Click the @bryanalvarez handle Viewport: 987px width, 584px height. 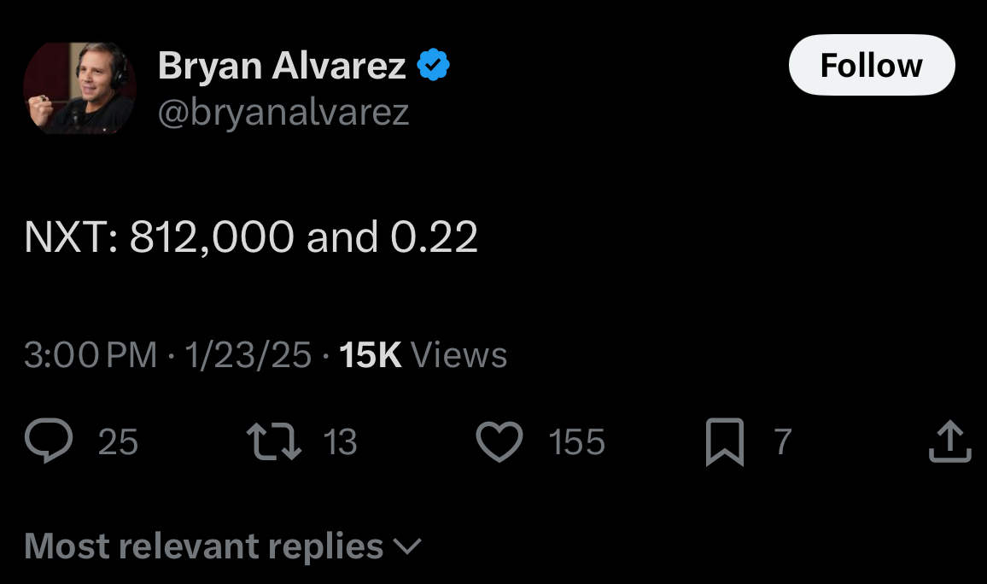pos(283,112)
